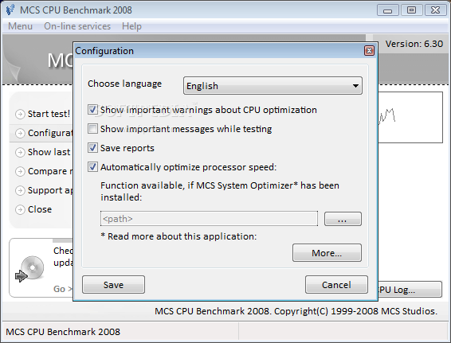Viewport: 451px width, 343px height.
Task: Click the CD update icon
Action: coord(29,269)
